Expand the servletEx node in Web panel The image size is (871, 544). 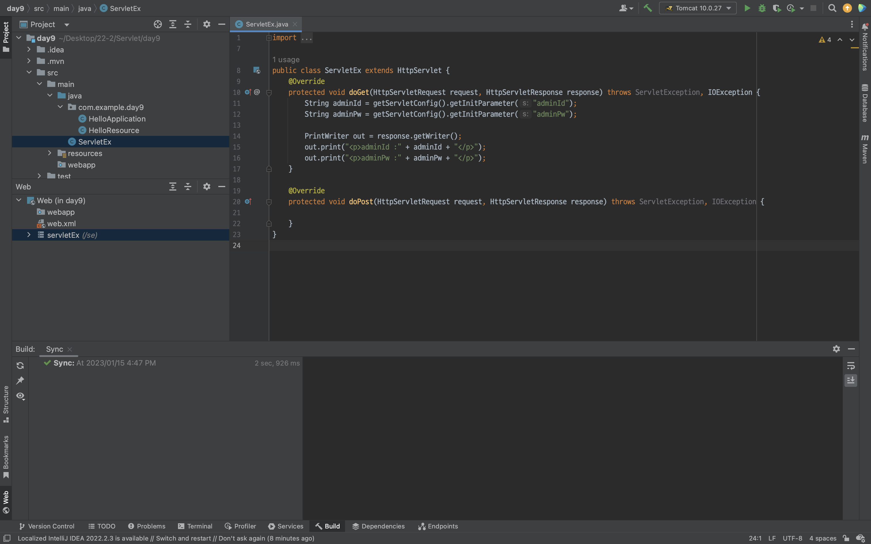29,235
